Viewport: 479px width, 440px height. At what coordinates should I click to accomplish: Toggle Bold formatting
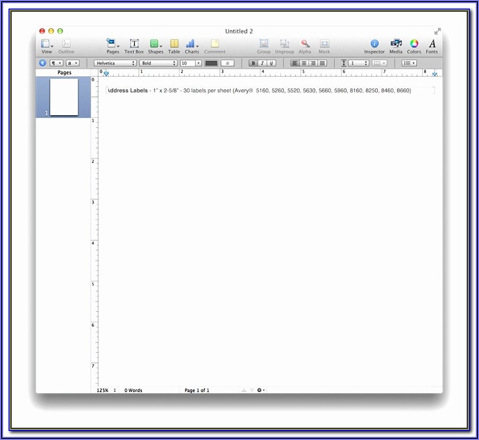[253, 63]
